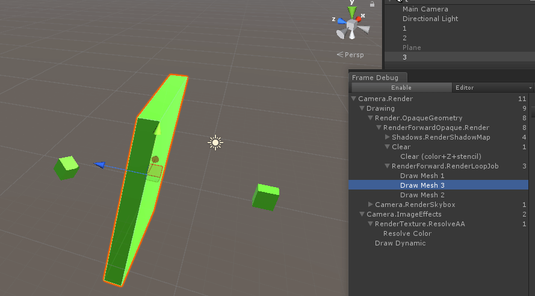This screenshot has height=296, width=535.
Task: Click the green Y axis cone on scene gizmo
Action: (352, 12)
